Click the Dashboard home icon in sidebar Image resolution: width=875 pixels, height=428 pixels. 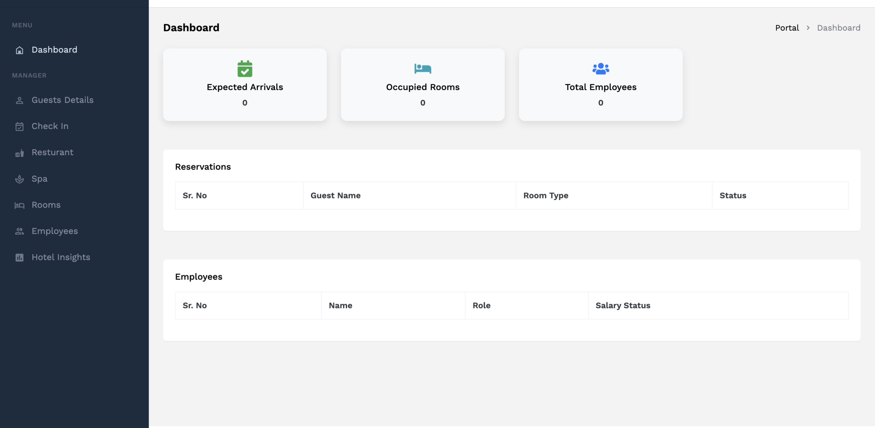(x=19, y=50)
